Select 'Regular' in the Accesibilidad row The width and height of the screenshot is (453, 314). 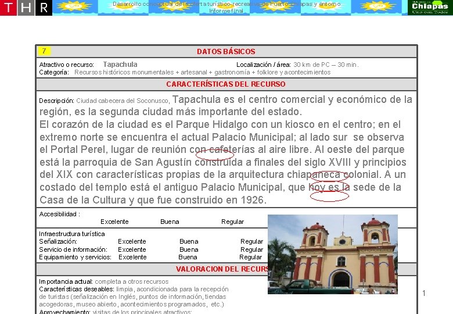click(232, 222)
